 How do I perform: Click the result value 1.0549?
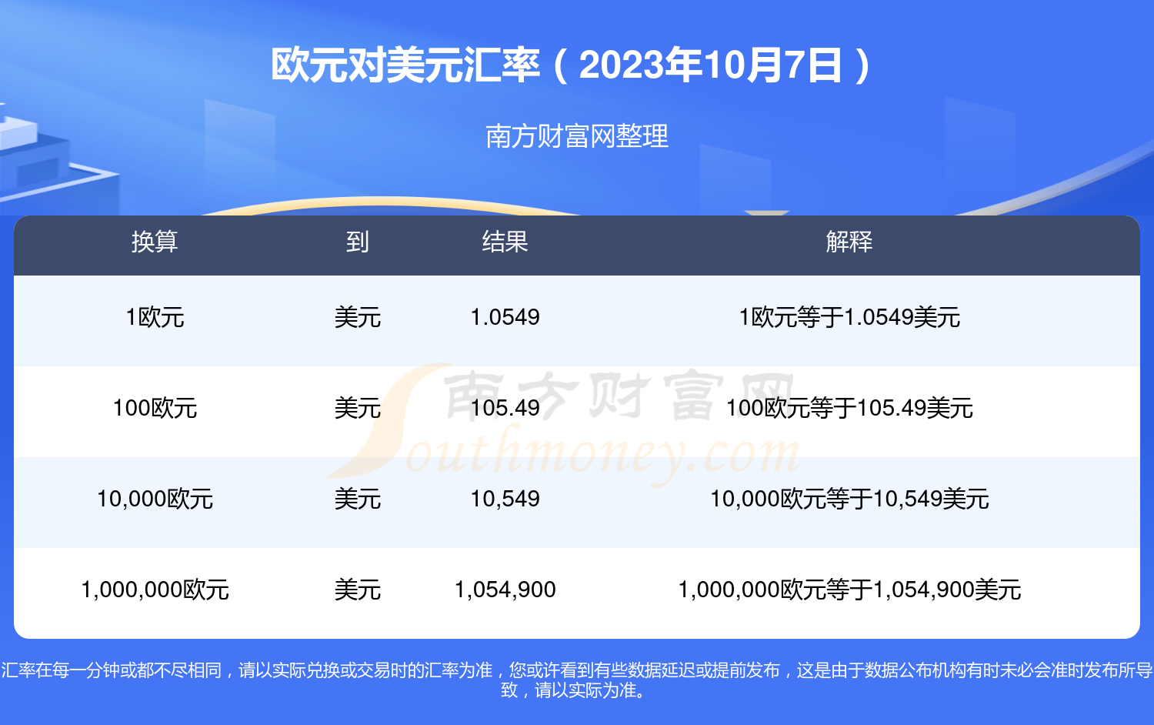(x=505, y=317)
